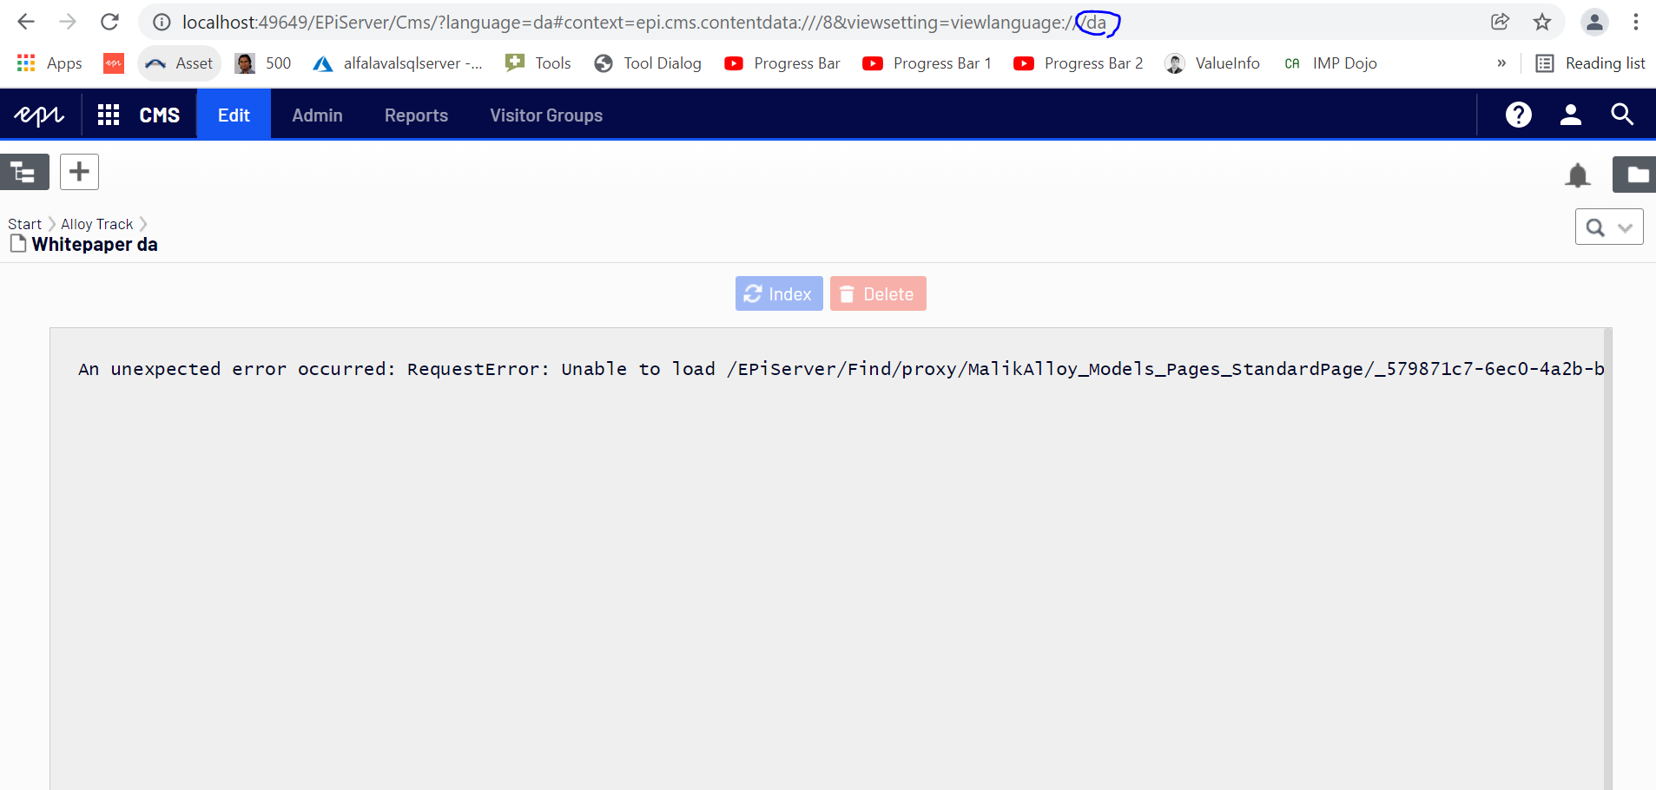Expand the hidden bookmarks chevron
This screenshot has width=1656, height=790.
click(x=1501, y=63)
